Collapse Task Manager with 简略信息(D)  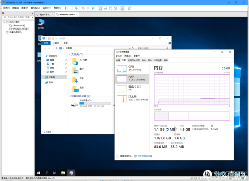(x=124, y=156)
